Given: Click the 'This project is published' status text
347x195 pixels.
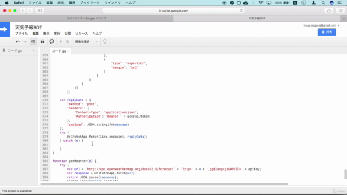Looking at the screenshot, I should 17,191.
